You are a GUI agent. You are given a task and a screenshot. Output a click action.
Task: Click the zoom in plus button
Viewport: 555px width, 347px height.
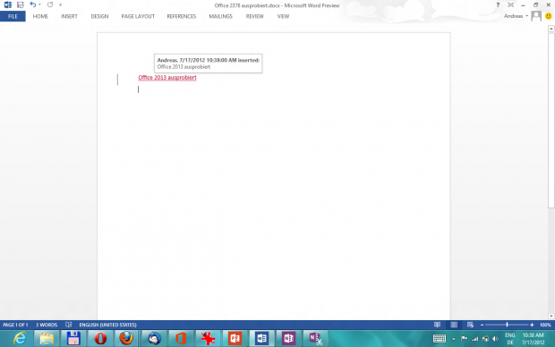(532, 325)
